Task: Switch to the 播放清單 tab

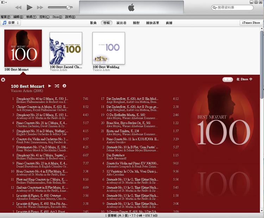Action: click(x=152, y=23)
